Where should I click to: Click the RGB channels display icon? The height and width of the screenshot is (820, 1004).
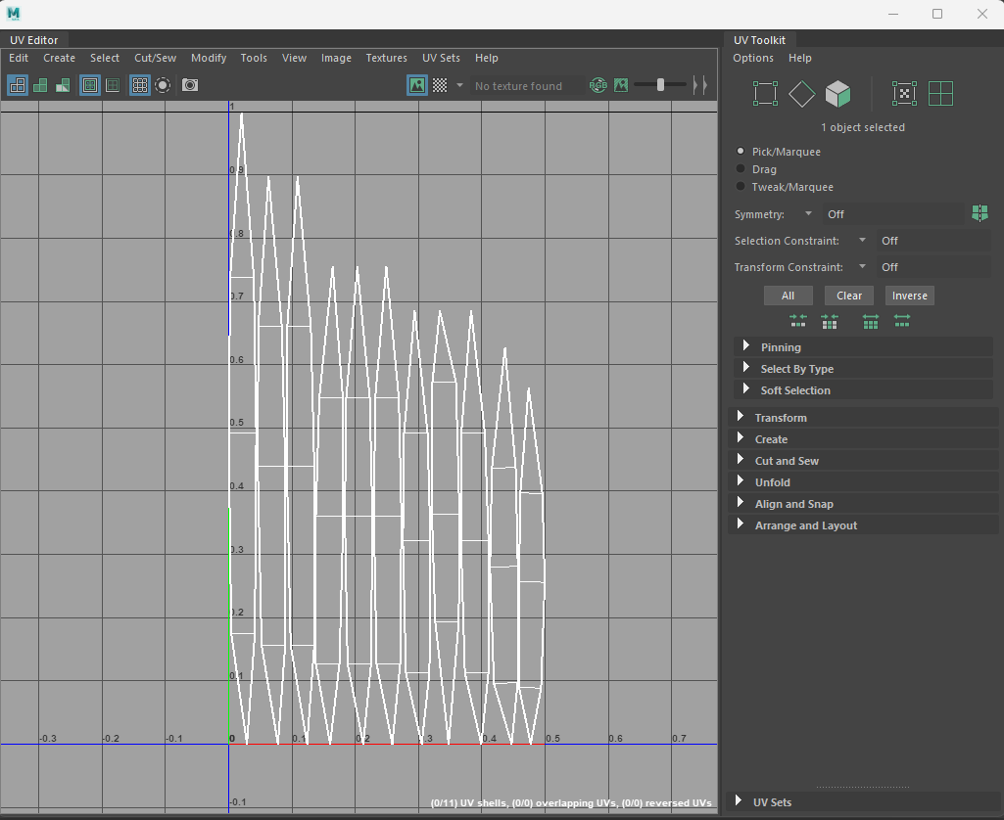click(598, 85)
